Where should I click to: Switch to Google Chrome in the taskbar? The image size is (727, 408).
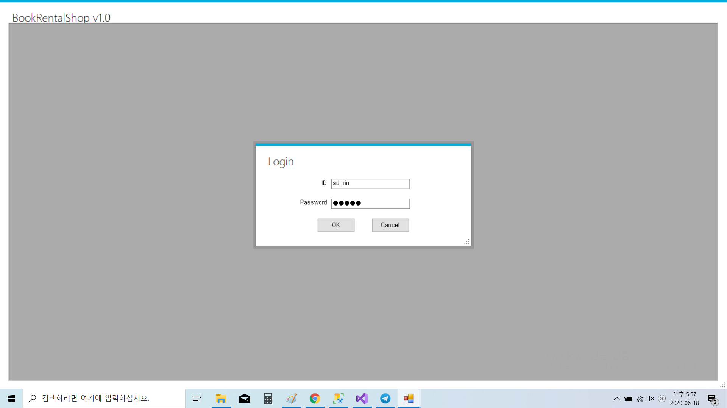(315, 399)
